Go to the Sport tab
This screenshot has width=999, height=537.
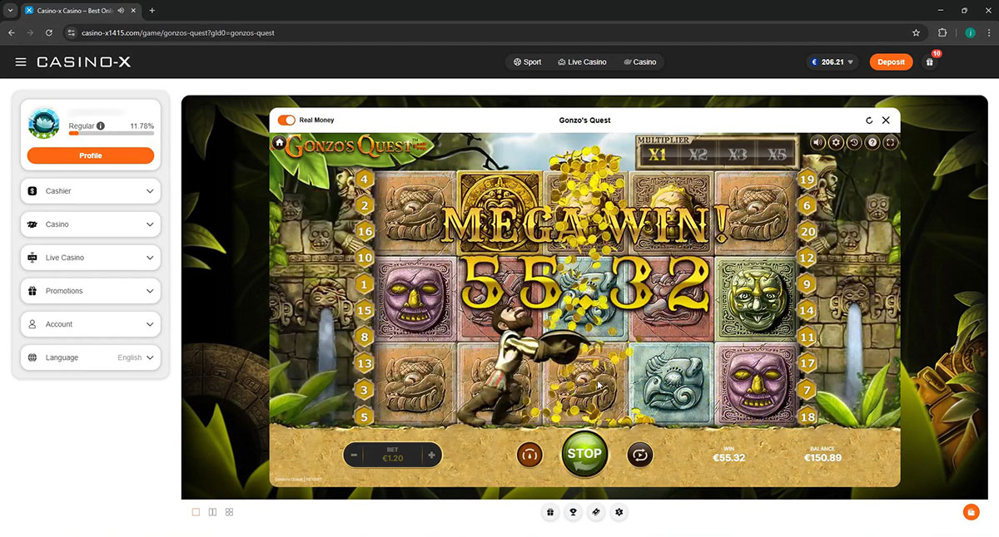[527, 62]
